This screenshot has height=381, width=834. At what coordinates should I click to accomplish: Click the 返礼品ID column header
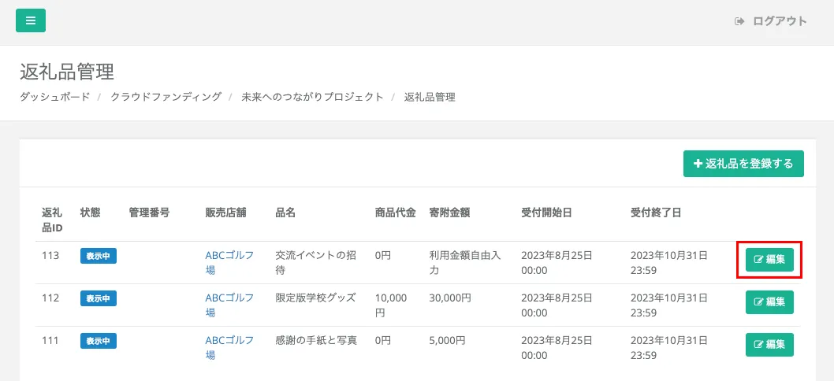(52, 220)
